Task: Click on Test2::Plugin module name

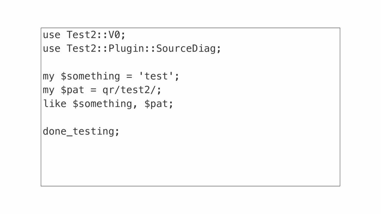Action: (105, 49)
